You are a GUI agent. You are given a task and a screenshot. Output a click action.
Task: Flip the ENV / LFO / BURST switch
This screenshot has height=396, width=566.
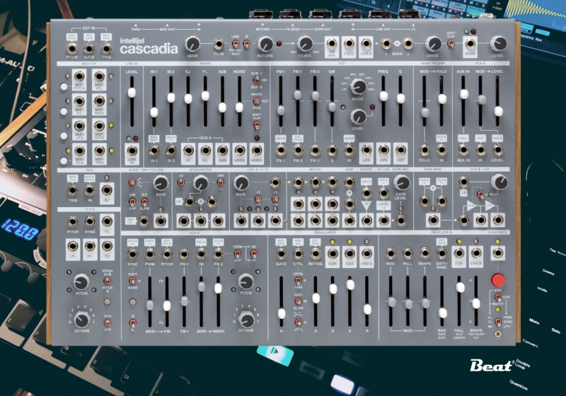tap(498, 297)
